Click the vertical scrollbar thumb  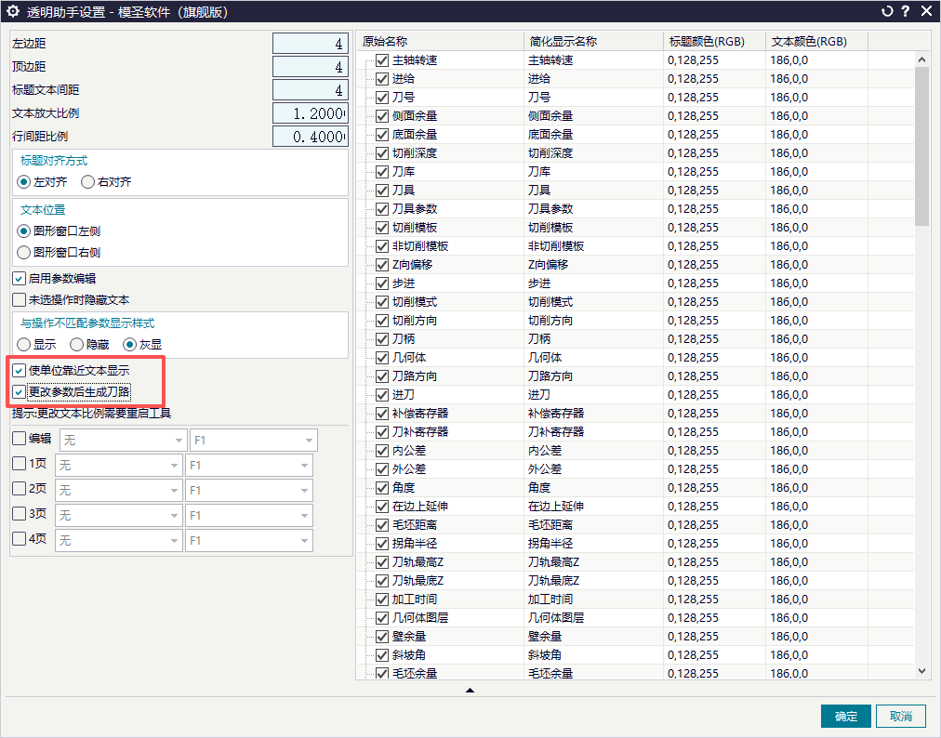(x=921, y=146)
